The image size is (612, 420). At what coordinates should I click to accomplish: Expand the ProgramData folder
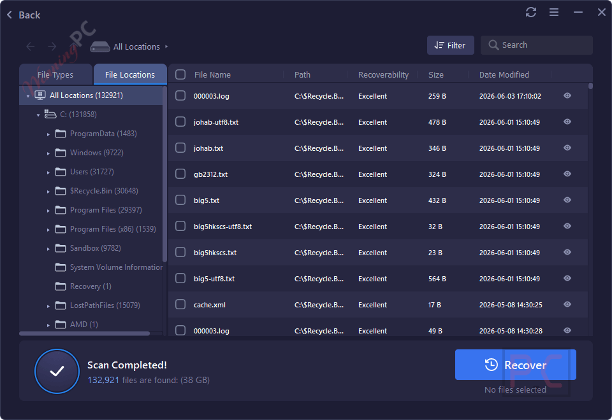(48, 134)
